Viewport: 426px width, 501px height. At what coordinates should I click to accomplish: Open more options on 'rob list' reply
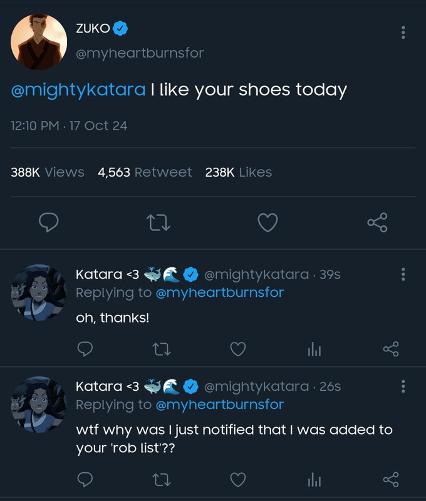(403, 386)
